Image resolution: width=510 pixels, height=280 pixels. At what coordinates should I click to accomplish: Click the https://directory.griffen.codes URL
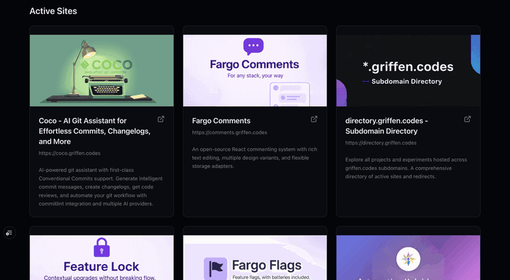(381, 143)
